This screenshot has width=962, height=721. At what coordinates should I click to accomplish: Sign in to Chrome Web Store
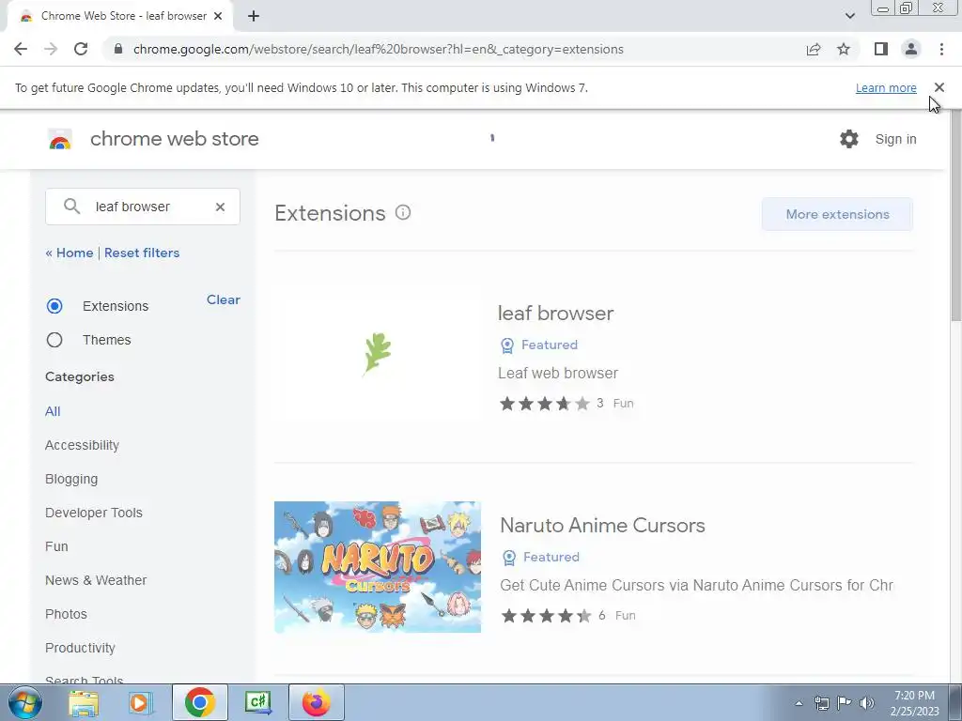(895, 139)
